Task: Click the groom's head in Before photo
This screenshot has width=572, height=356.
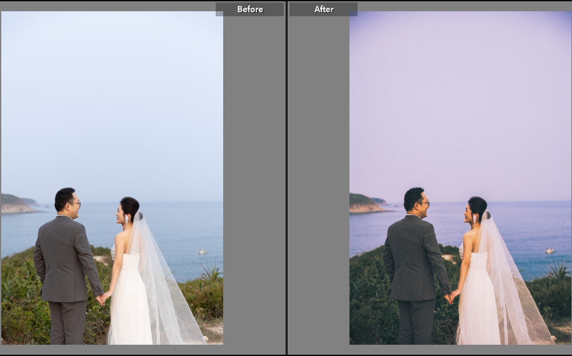Action: point(66,199)
